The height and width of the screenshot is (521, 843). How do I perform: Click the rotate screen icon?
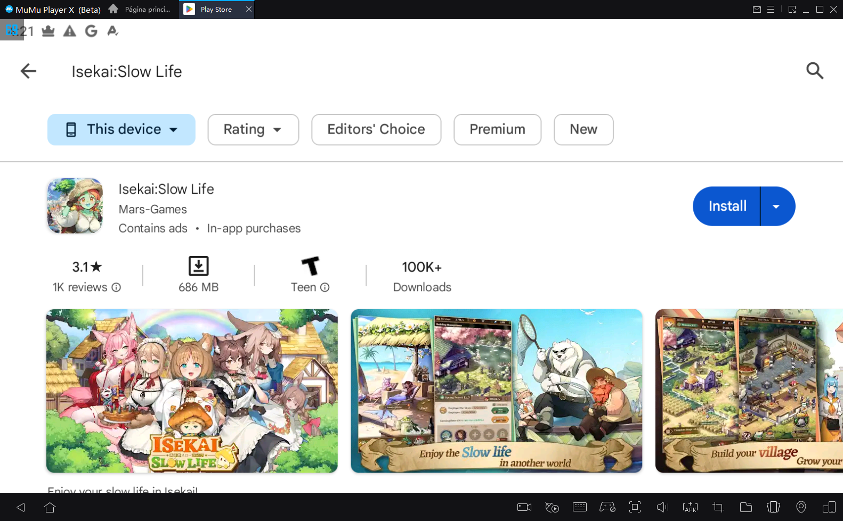773,507
